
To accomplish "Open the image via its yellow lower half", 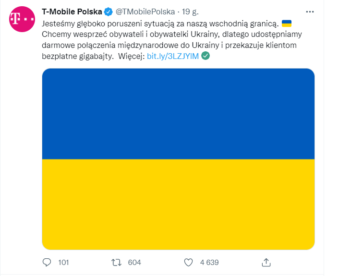I will (x=178, y=205).
